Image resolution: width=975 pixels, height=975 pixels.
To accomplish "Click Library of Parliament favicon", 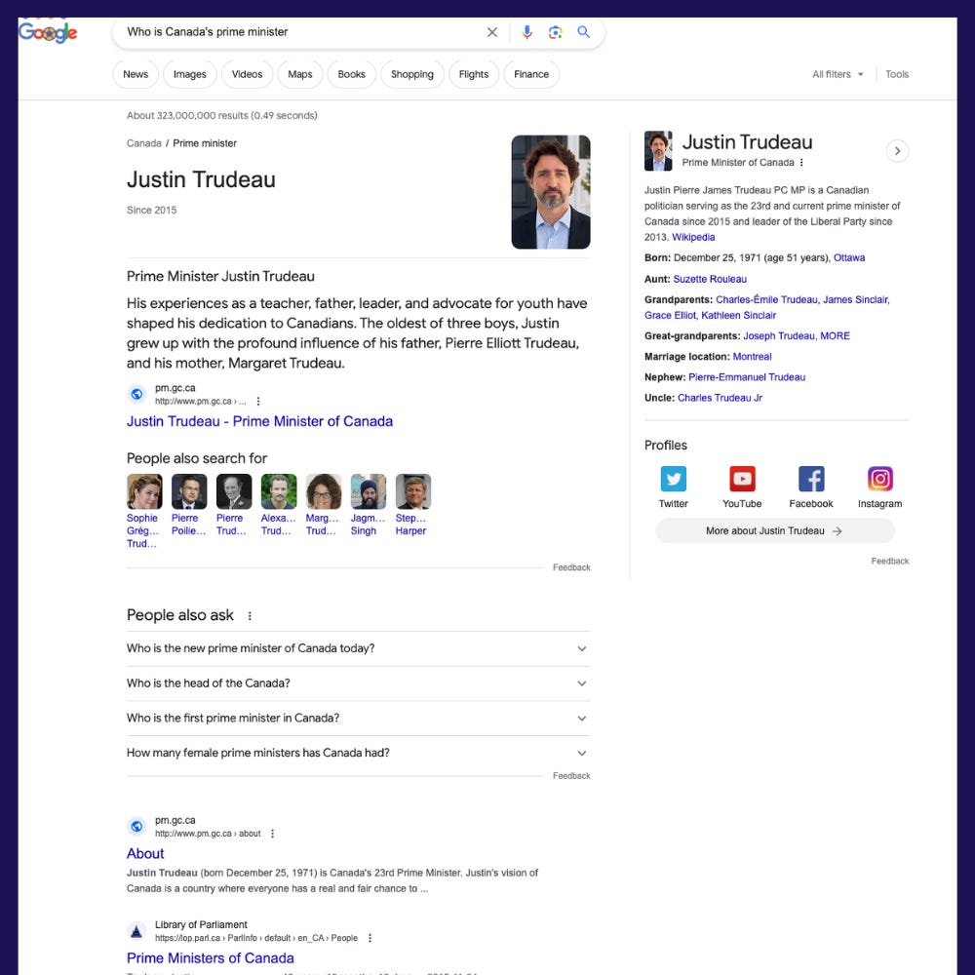I will pos(136,931).
